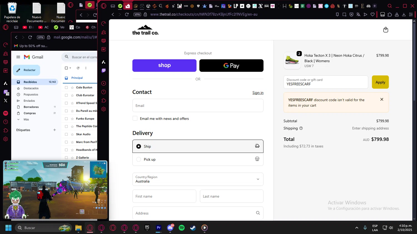
Task: Open Gmail main menu hamburger icon
Action: [18, 57]
